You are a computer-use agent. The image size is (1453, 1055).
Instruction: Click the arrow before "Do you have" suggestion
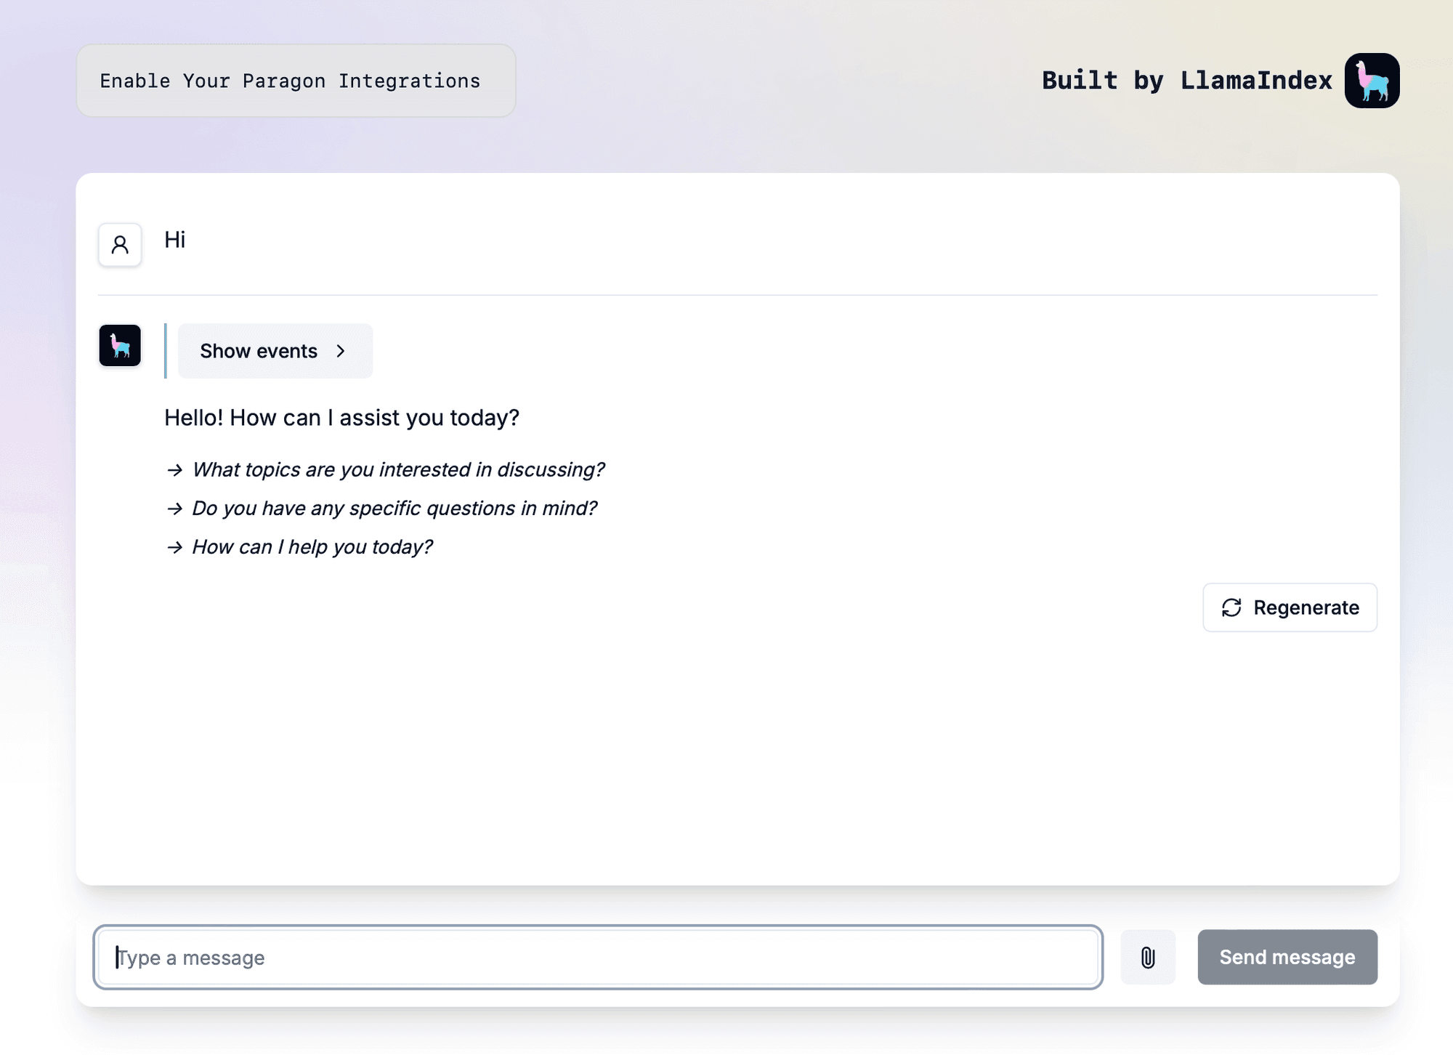pos(174,509)
